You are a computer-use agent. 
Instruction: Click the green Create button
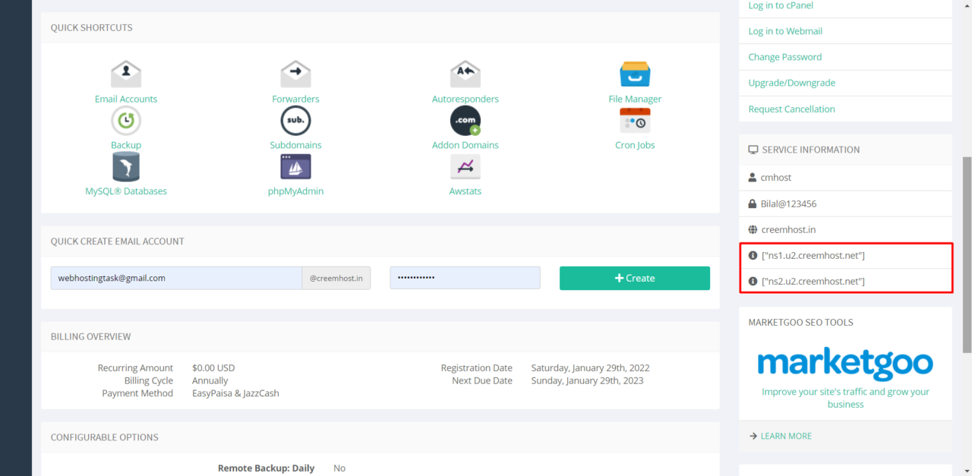click(635, 278)
